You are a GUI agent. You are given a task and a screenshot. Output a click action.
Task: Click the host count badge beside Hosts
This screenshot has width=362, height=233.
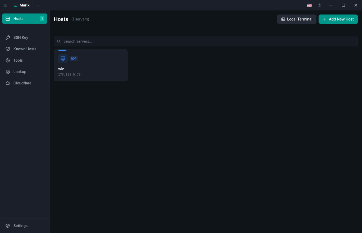[x=42, y=19]
